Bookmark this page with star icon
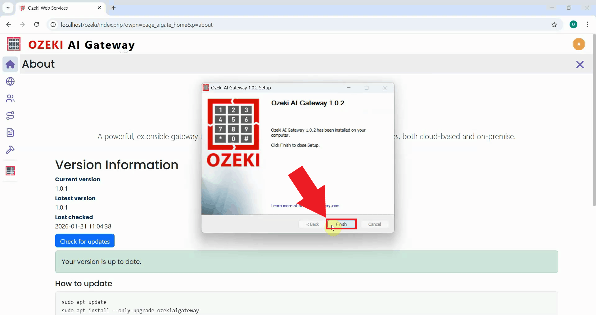 [554, 25]
